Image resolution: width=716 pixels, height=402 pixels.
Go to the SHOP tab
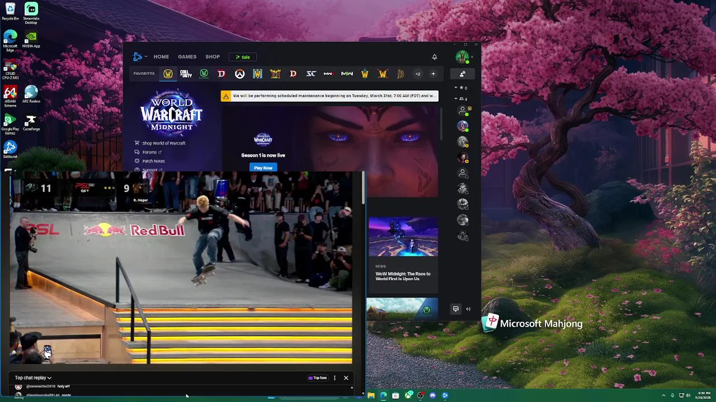[213, 56]
